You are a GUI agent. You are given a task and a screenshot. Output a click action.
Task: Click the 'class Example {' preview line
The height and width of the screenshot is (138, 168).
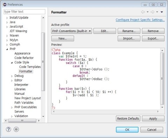pyautogui.click(x=65, y=53)
